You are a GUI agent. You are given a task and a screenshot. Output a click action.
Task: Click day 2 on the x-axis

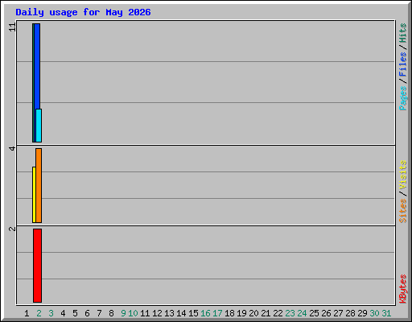pos(39,313)
